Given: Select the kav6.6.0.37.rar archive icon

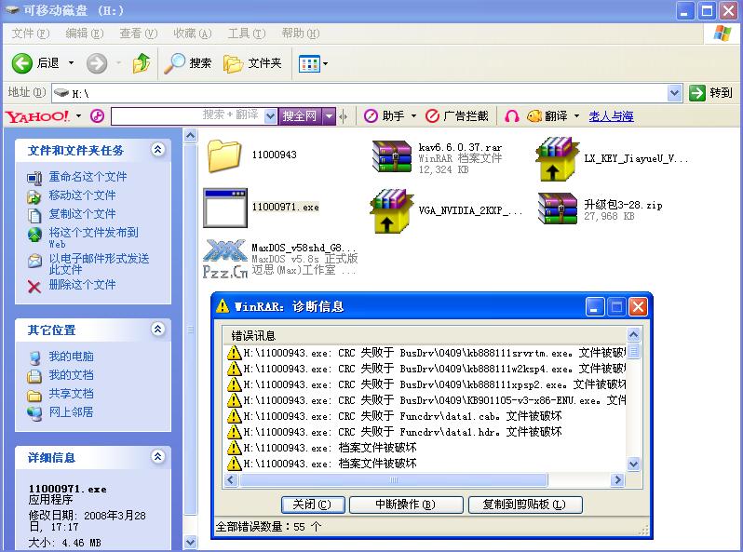Looking at the screenshot, I should 391,156.
